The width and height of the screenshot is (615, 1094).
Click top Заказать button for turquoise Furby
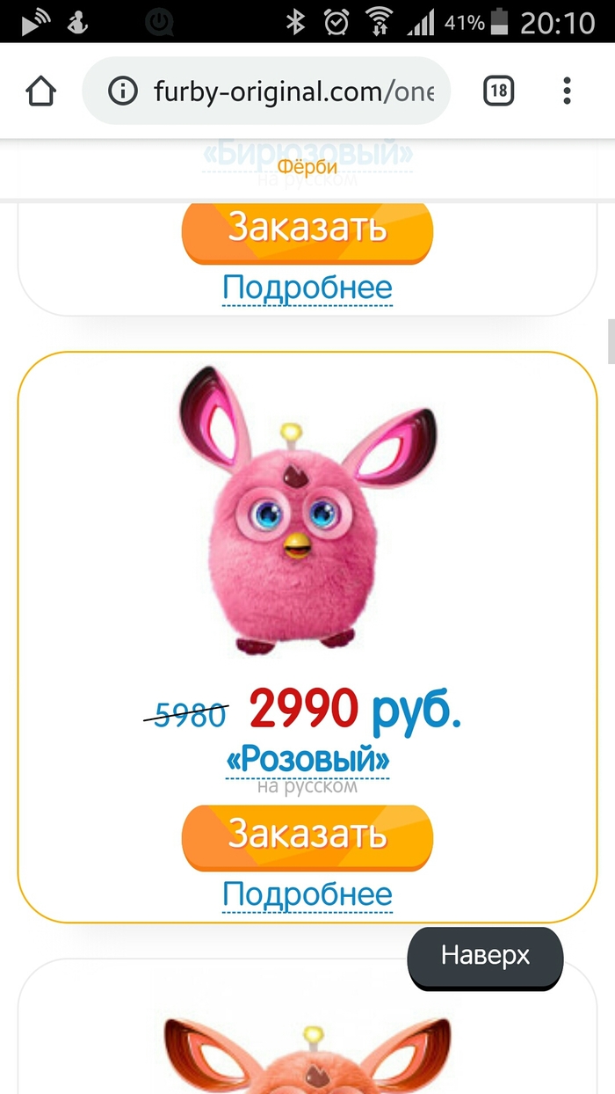[x=307, y=230]
